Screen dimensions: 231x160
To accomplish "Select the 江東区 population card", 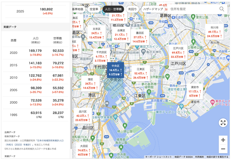I will pos(141,73).
